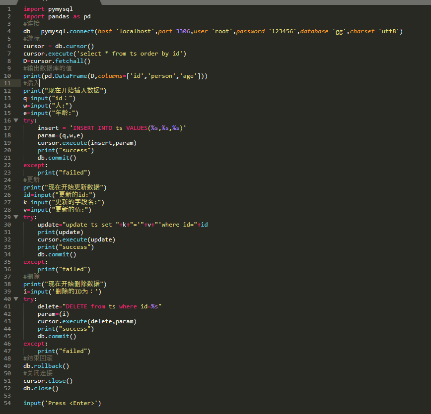The image size is (431, 414).
Task: Click the '#插入' comment on line 11
Action: tap(32, 83)
